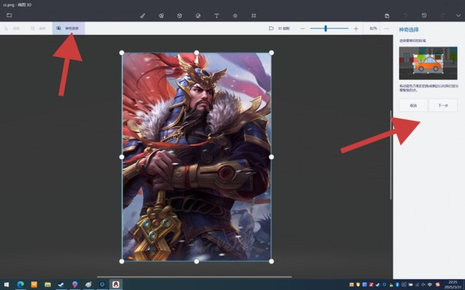465x290 pixels.
Task: Click the top-middle selection handle
Action: pos(196,53)
